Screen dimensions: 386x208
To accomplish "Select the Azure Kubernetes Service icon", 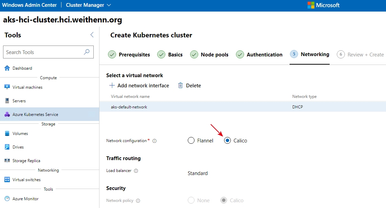I will point(7,115).
